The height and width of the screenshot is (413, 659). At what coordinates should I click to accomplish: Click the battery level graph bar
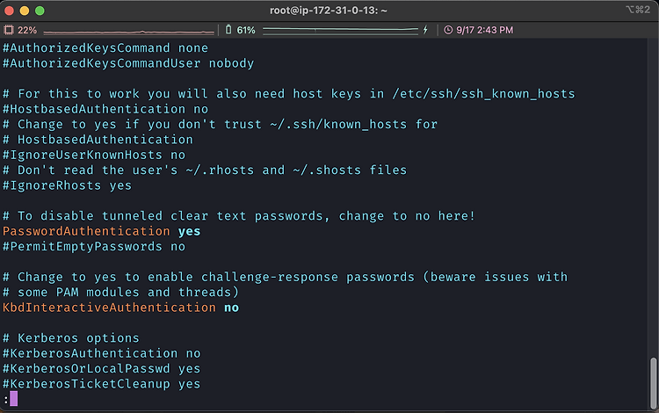click(340, 30)
